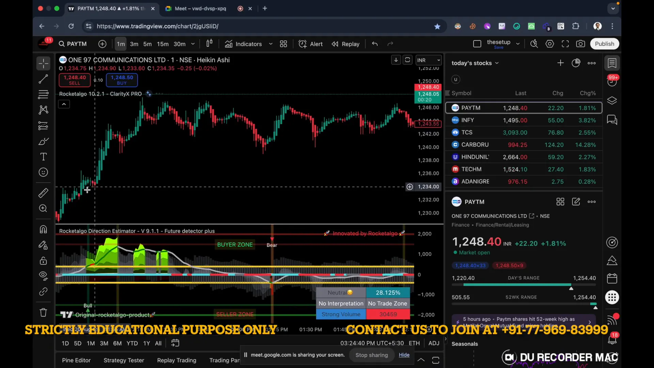The image size is (654, 368).
Task: Select the Text annotation tool
Action: click(43, 157)
